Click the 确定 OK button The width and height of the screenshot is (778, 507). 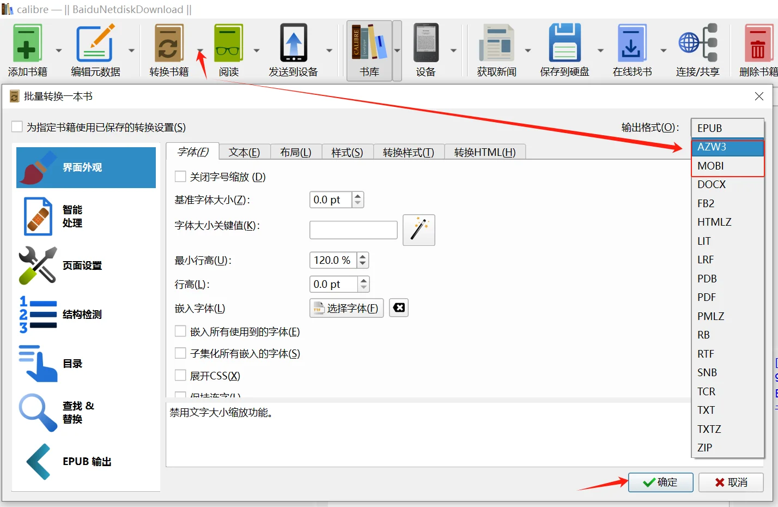pyautogui.click(x=661, y=482)
